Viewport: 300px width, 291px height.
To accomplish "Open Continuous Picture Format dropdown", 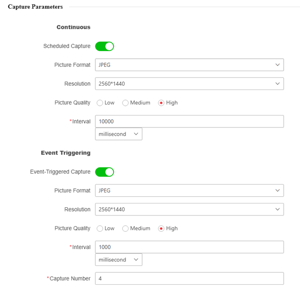I will click(189, 65).
